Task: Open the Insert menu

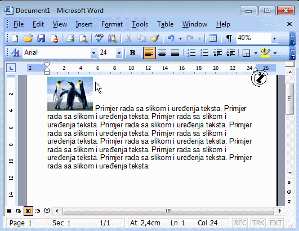Action: coord(84,24)
